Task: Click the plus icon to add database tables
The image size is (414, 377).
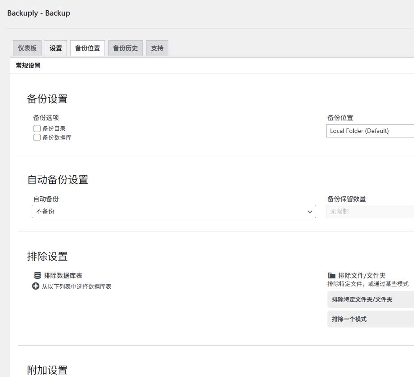Action: pos(35,286)
